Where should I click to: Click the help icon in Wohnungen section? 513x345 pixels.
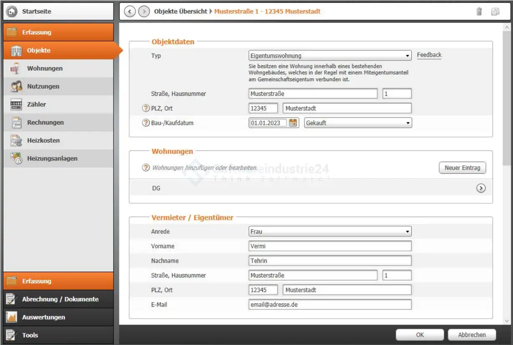(x=146, y=168)
